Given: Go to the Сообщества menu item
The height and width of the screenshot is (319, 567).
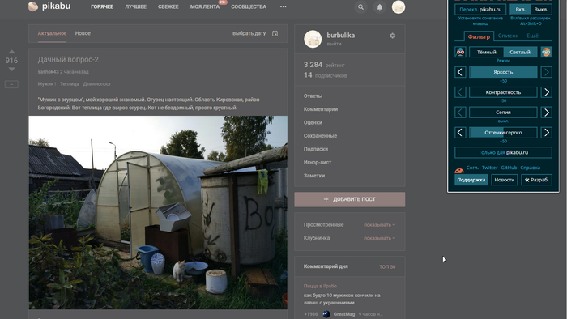Looking at the screenshot, I should pos(249,6).
